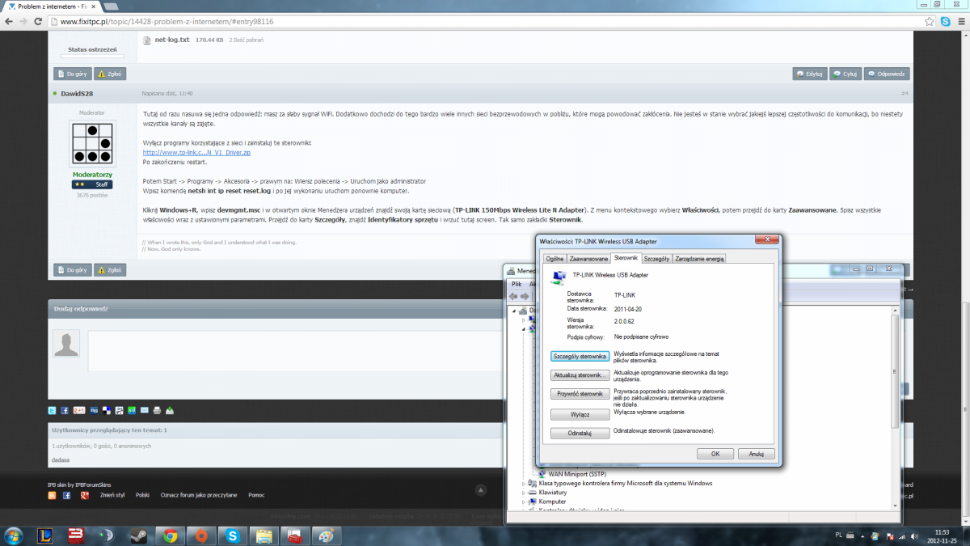Click the download icon in share row
This screenshot has width=970, height=546.
coord(171,410)
